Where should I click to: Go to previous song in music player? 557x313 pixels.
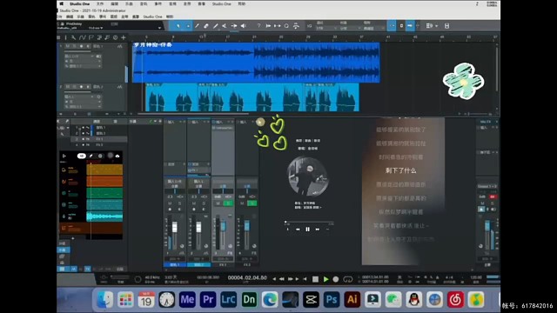click(x=298, y=230)
